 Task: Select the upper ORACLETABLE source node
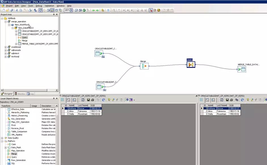point(99,53)
